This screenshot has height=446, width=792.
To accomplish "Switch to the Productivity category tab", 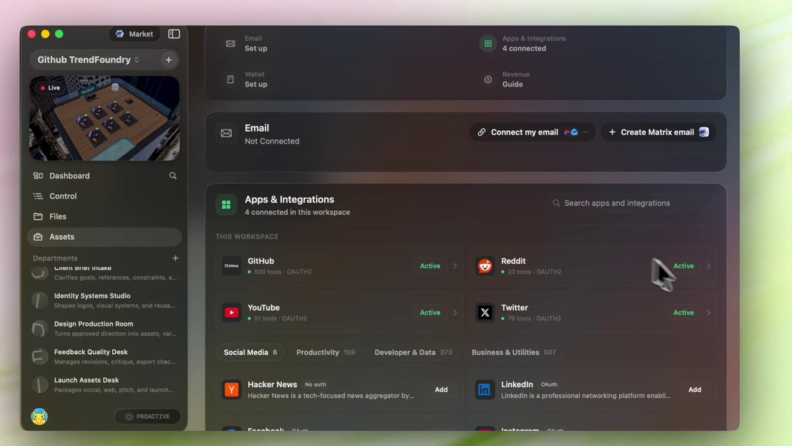I will (325, 352).
